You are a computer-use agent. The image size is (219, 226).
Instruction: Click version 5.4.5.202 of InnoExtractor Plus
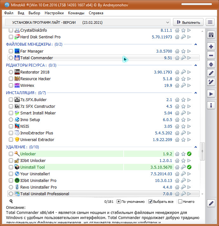(x=164, y=133)
